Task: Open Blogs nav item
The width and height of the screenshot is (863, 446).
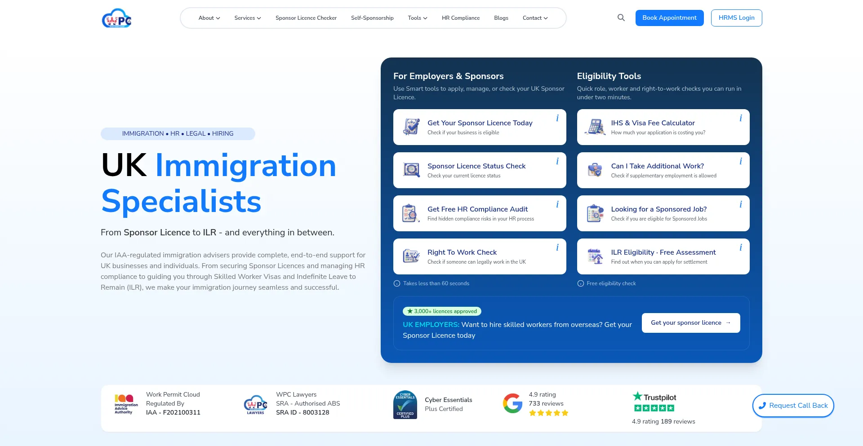Action: click(501, 18)
